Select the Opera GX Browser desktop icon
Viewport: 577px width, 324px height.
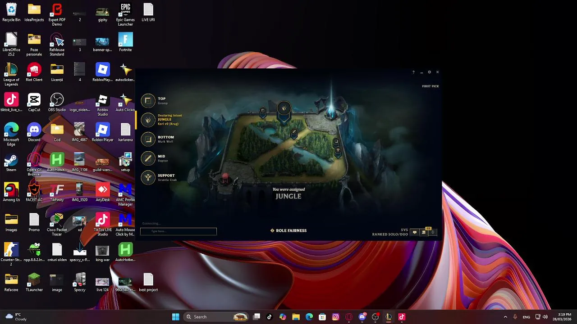[34, 164]
